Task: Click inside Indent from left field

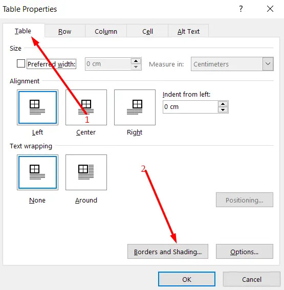Action: pyautogui.click(x=190, y=107)
